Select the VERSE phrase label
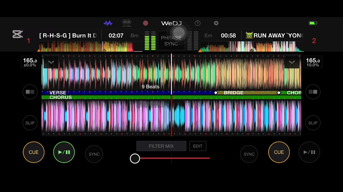343x192 pixels. tap(58, 93)
